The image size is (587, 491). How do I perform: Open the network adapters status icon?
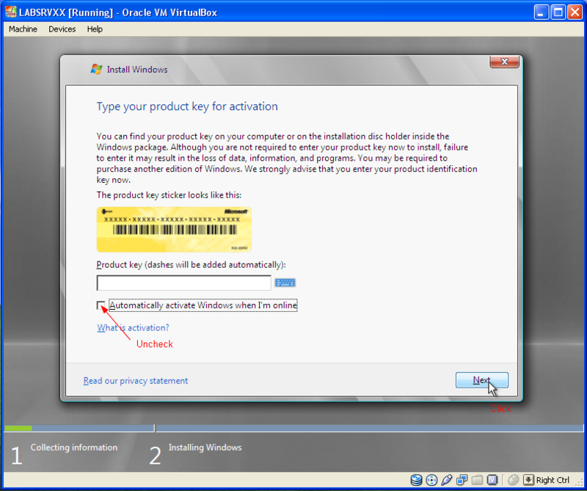point(462,480)
